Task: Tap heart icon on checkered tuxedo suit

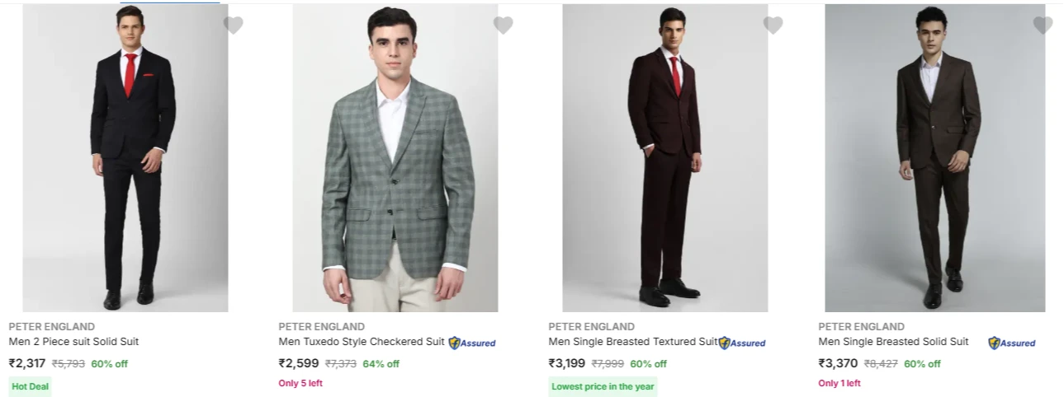Action: [504, 26]
